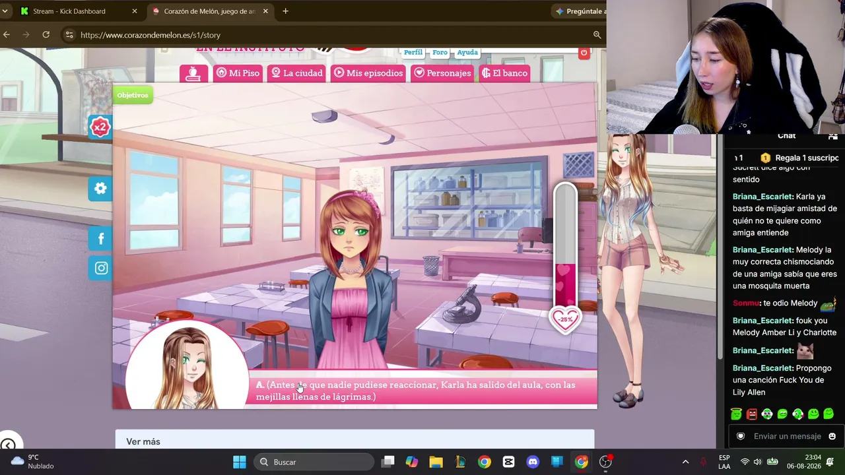This screenshot has height=475, width=845.
Task: Focus the address bar URL
Action: pos(151,35)
